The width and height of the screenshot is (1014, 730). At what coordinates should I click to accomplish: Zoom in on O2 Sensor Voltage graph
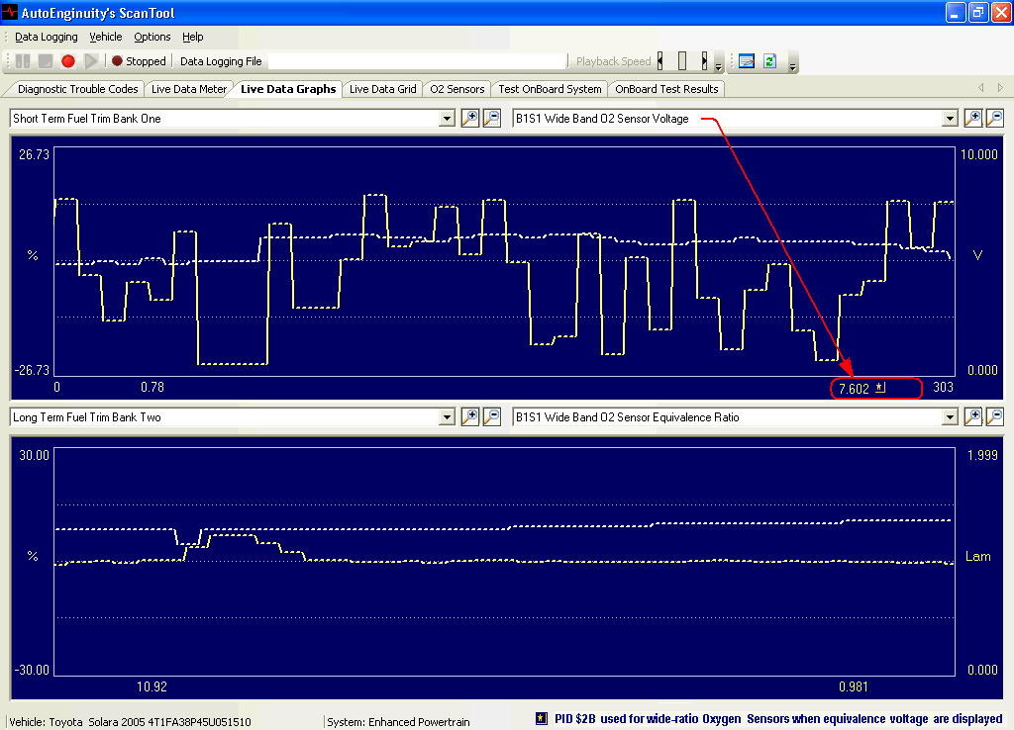point(973,119)
